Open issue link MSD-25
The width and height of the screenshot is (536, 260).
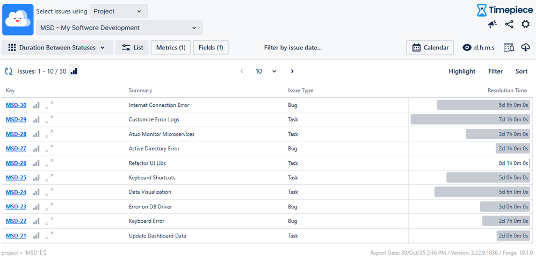(x=16, y=178)
